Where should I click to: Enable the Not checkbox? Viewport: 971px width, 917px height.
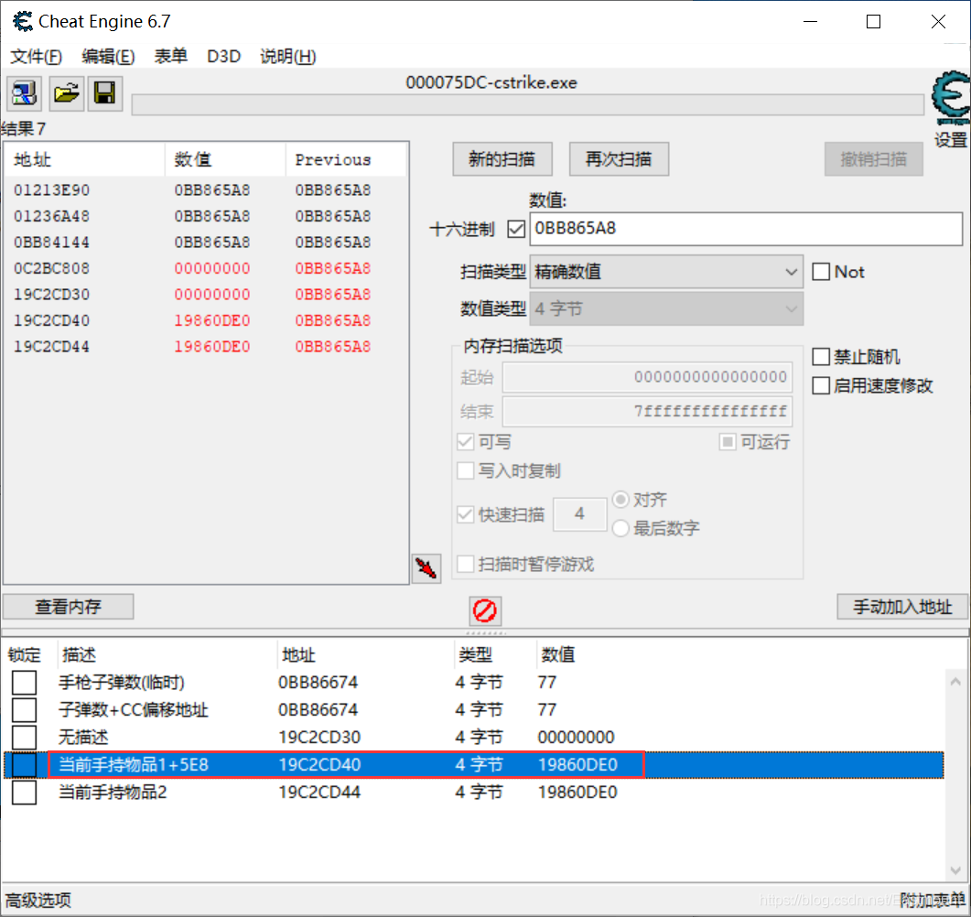coord(821,271)
